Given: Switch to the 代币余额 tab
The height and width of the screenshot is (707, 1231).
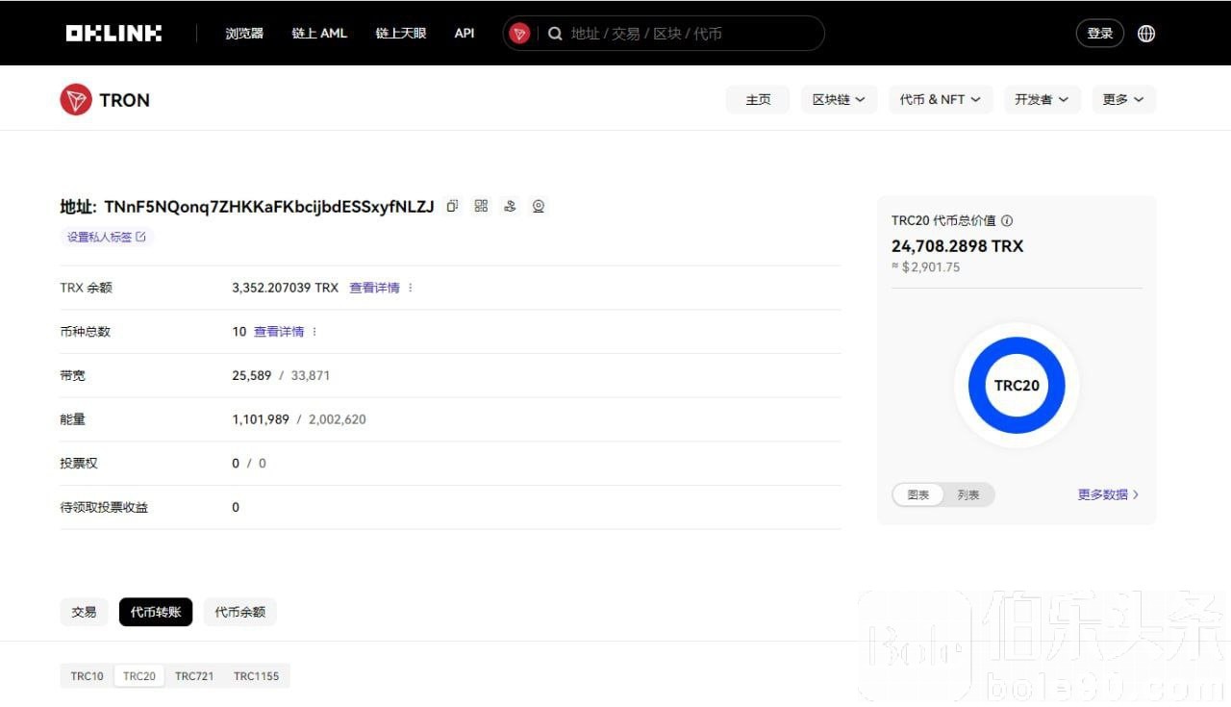Looking at the screenshot, I should point(239,612).
